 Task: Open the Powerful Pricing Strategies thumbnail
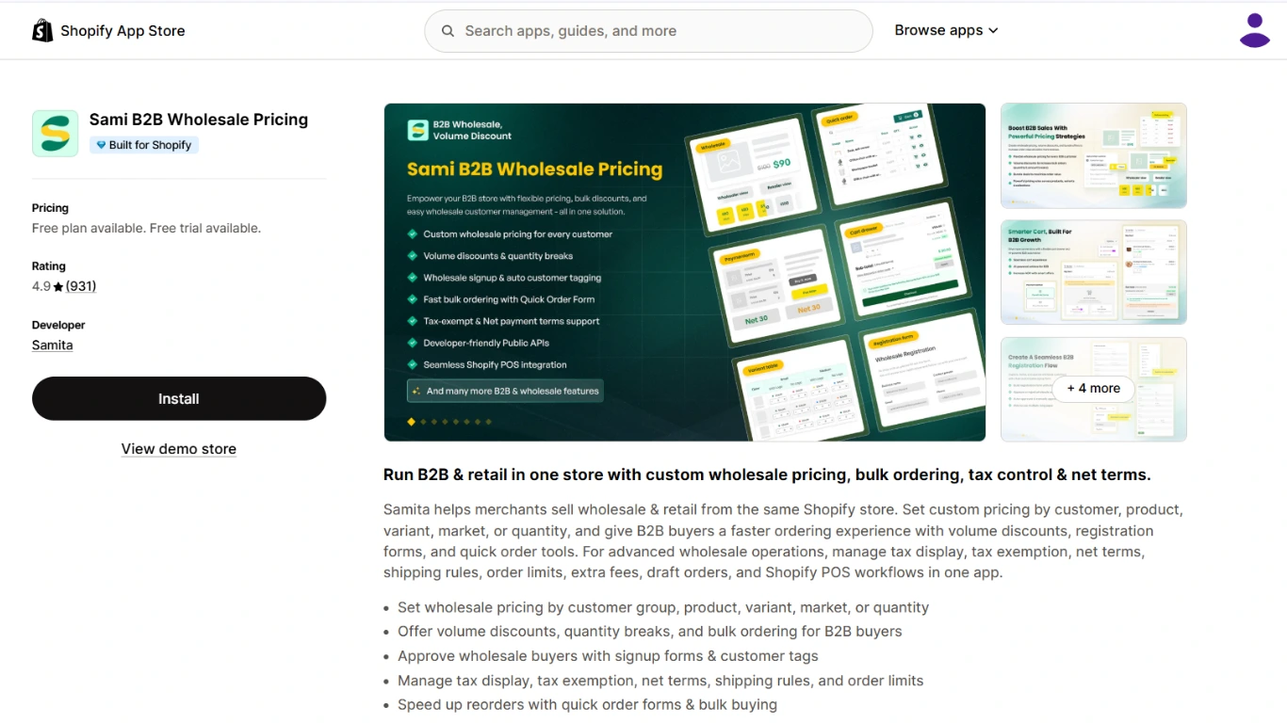point(1094,155)
